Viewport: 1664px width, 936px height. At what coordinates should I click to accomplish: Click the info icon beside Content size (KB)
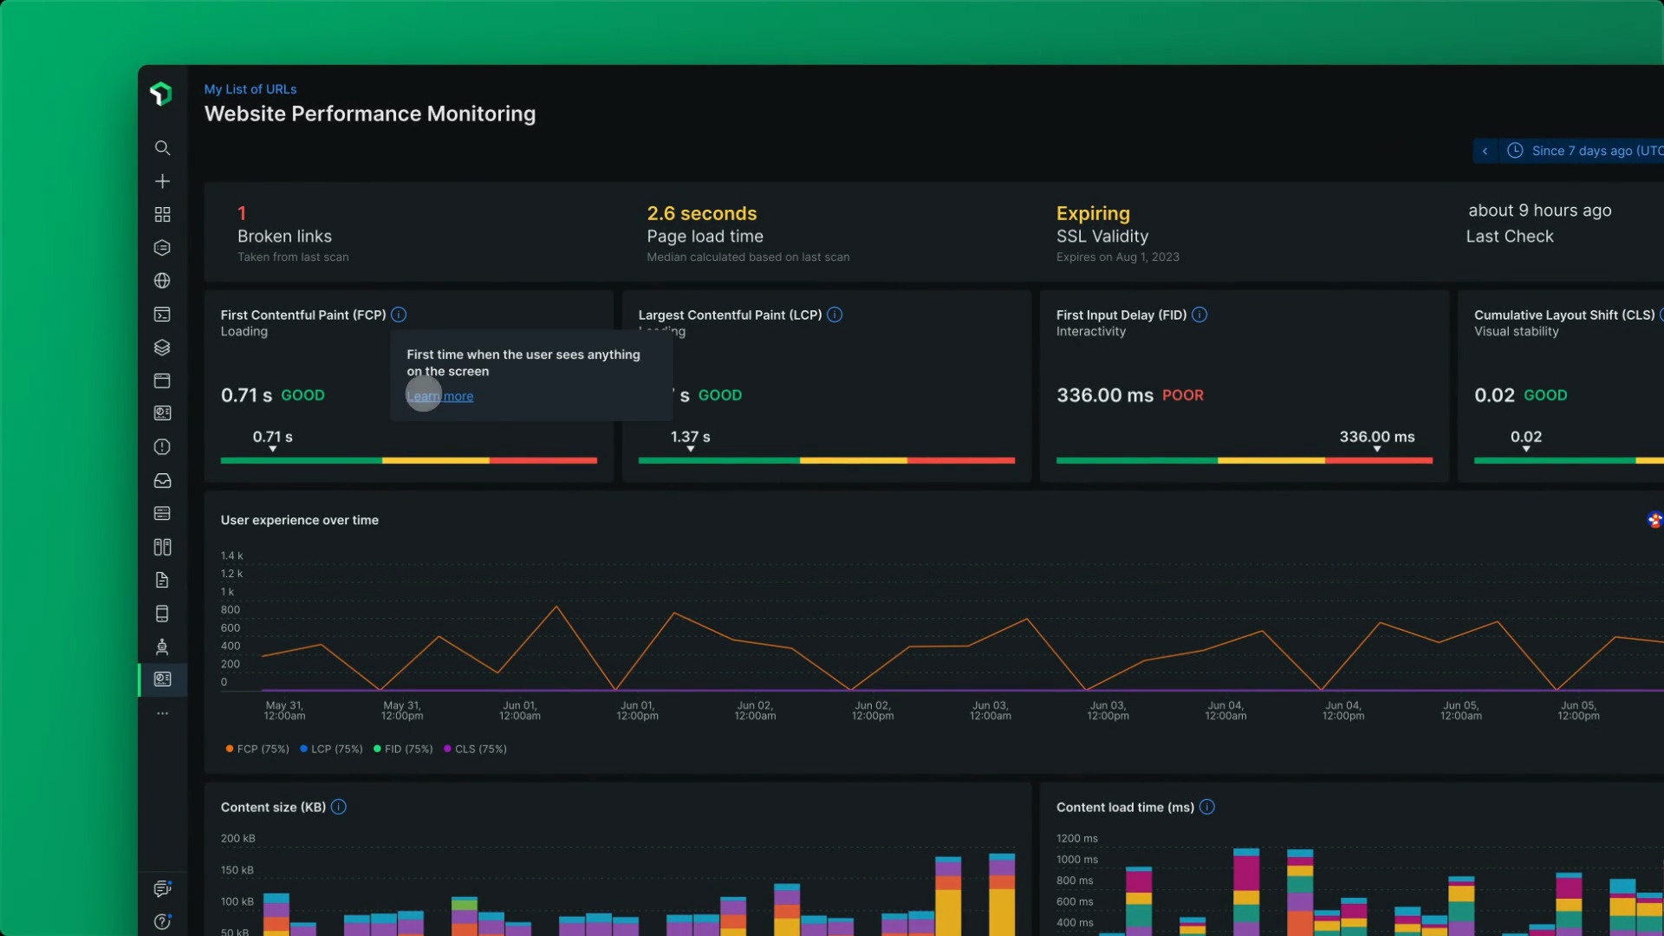point(339,807)
